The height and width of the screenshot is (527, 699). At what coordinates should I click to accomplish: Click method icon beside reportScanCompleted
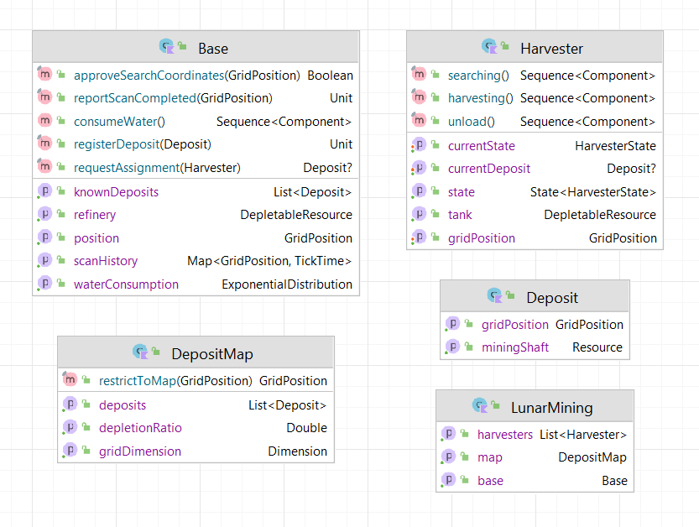click(44, 97)
